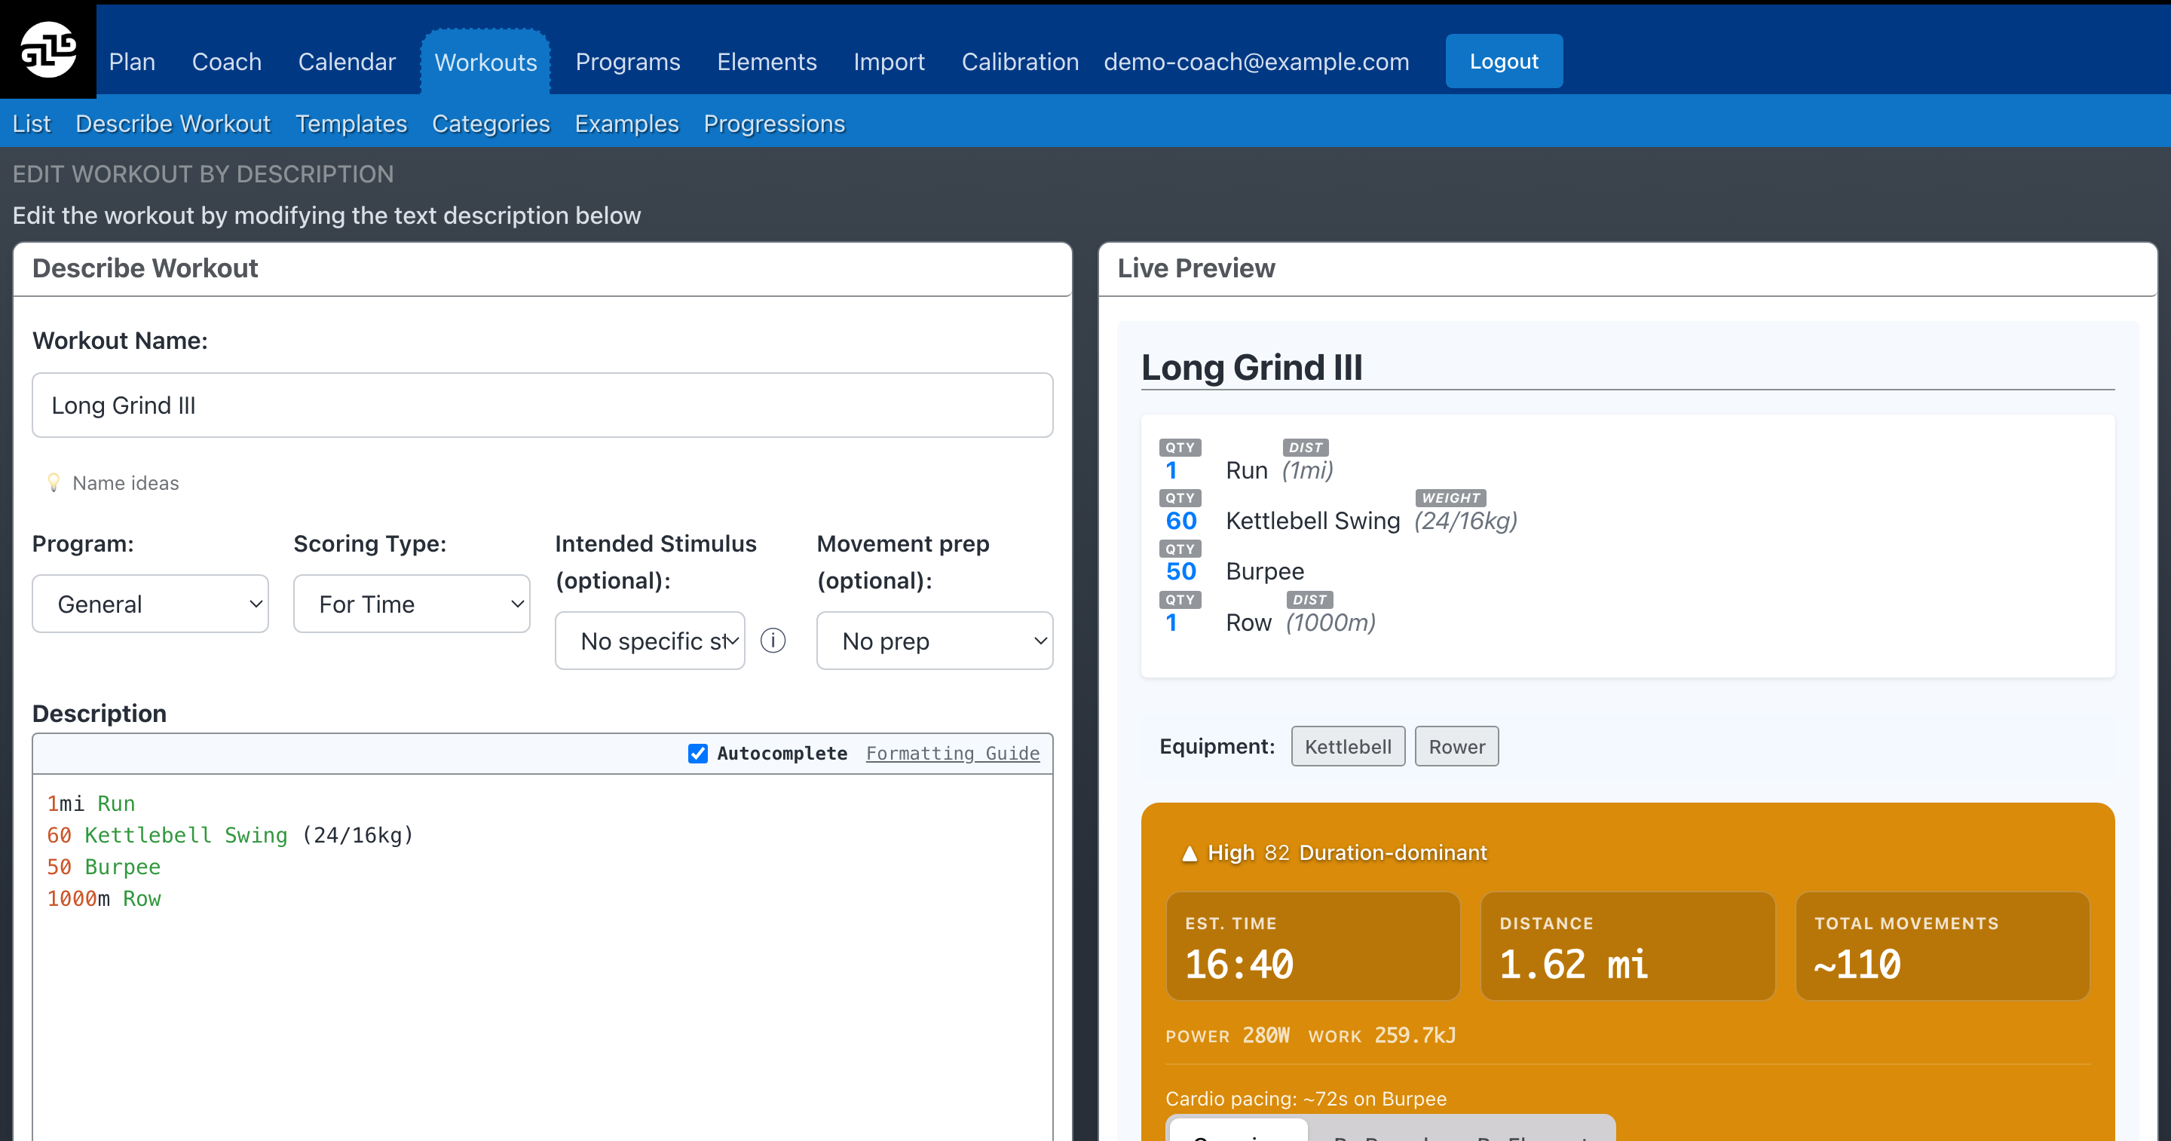Open the Import page

[x=890, y=62]
